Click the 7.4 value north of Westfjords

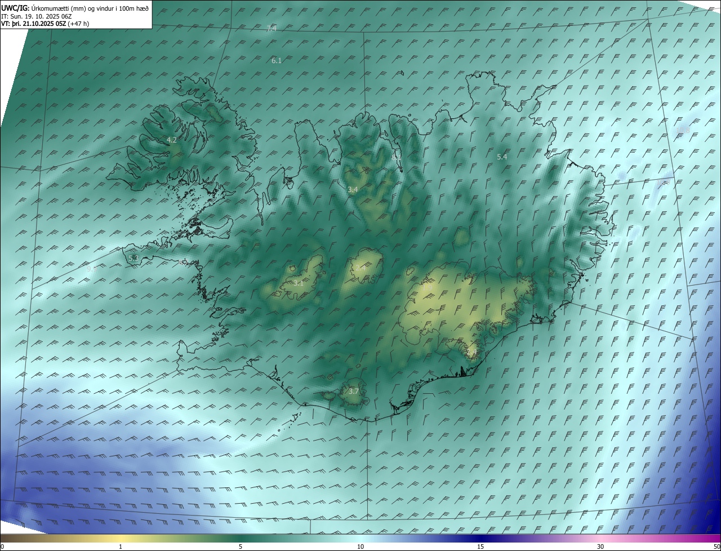pos(272,28)
